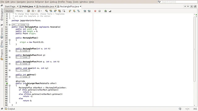
Task: Click the Last Edit toolbar icon
Action: (28, 11)
